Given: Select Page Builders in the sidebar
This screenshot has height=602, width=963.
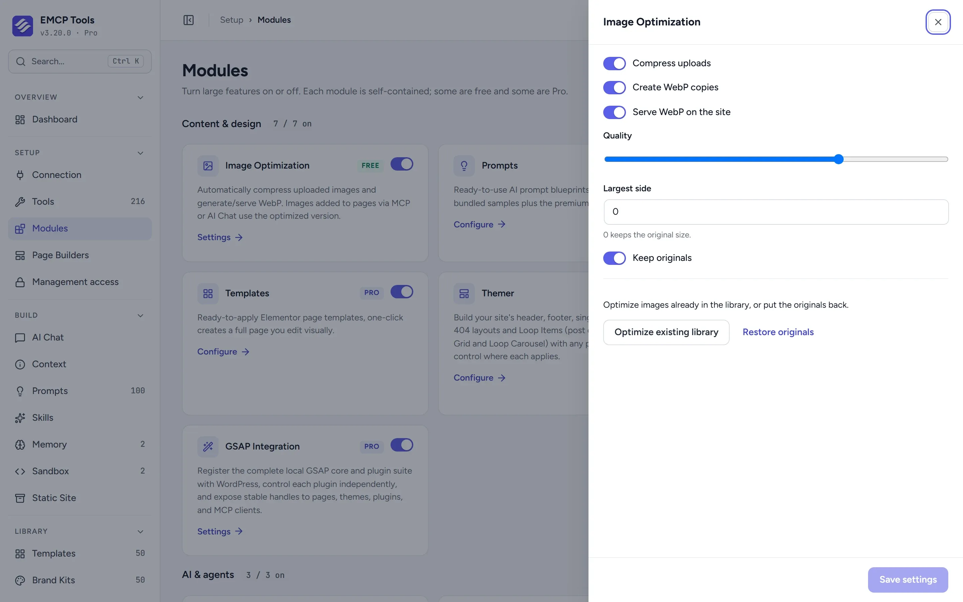Looking at the screenshot, I should click(80, 255).
